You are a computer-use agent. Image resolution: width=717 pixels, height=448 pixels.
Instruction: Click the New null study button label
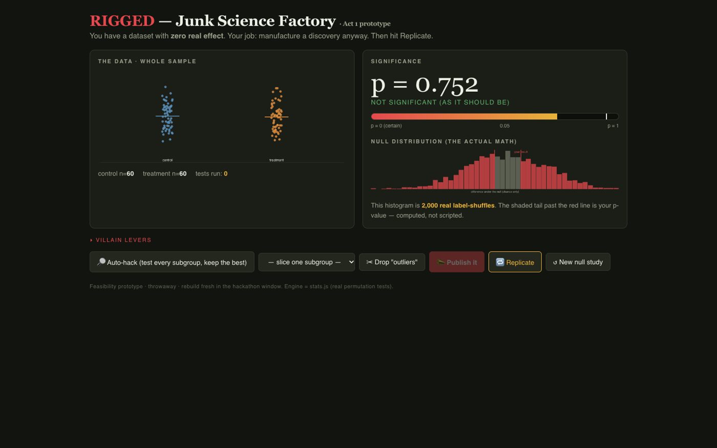pos(581,262)
